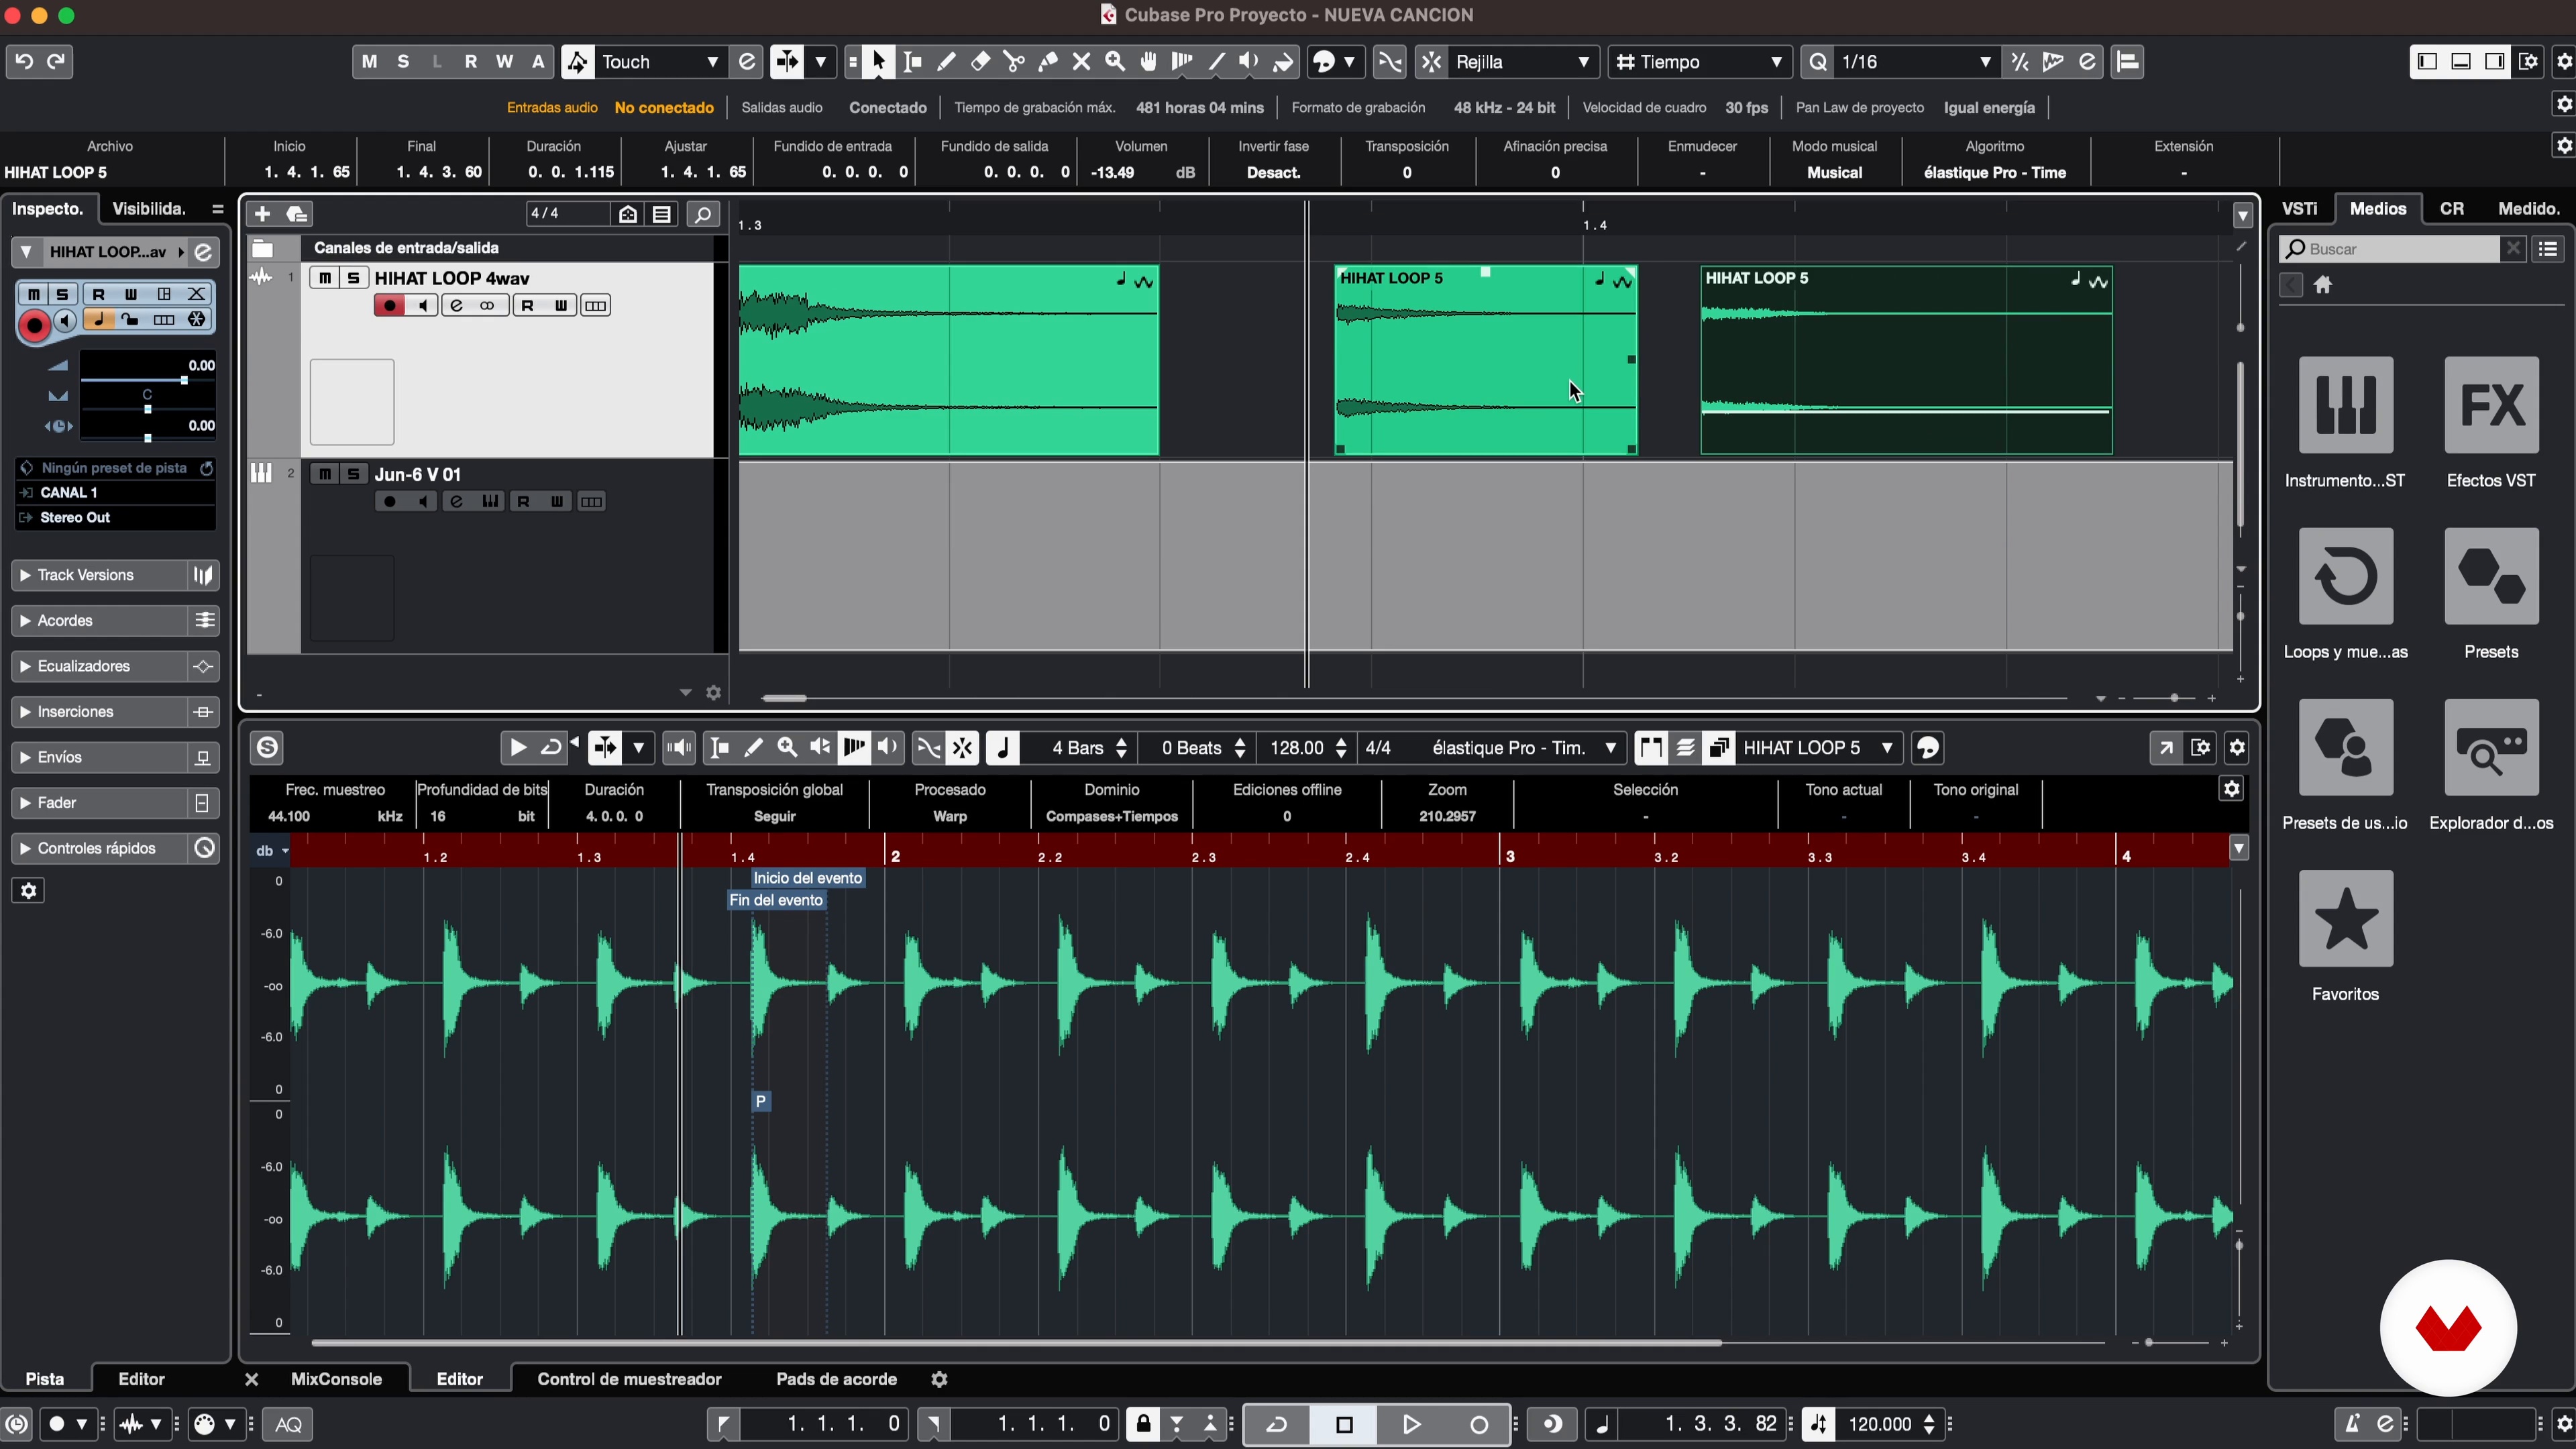Image resolution: width=2576 pixels, height=1449 pixels.
Task: Open the Tiempo grid type dropdown
Action: 1700,62
